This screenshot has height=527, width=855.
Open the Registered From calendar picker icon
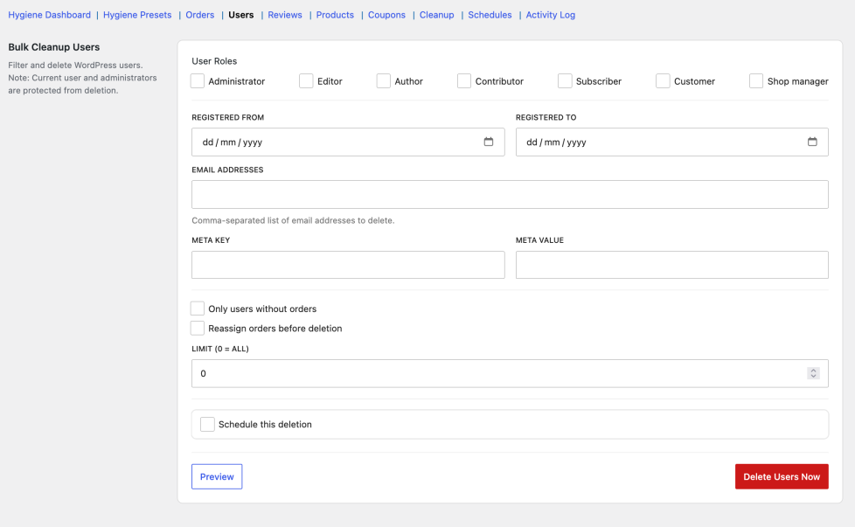(488, 142)
